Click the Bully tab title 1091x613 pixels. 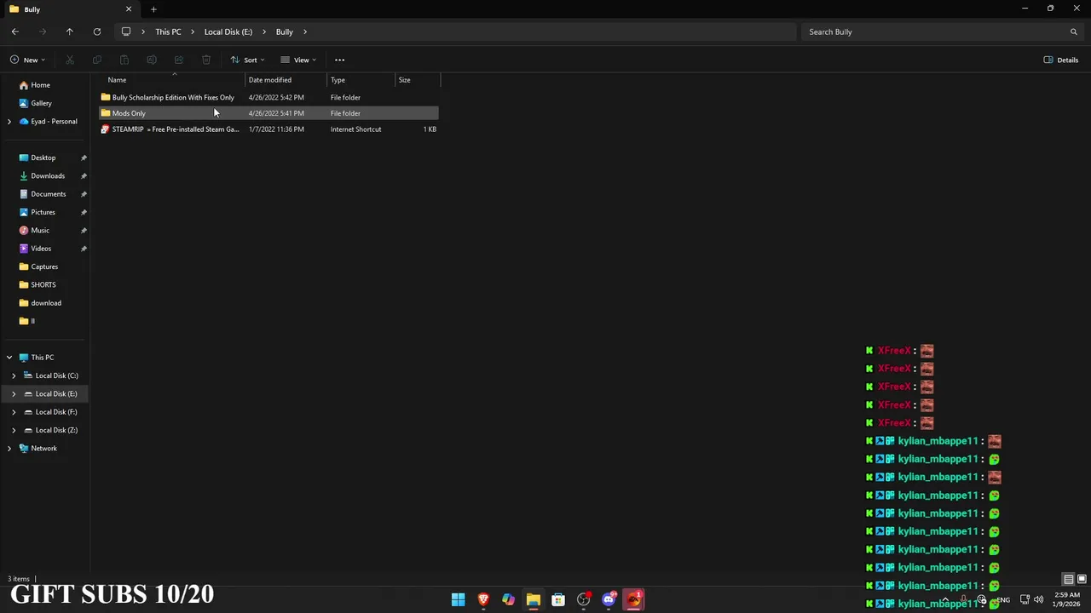(32, 9)
